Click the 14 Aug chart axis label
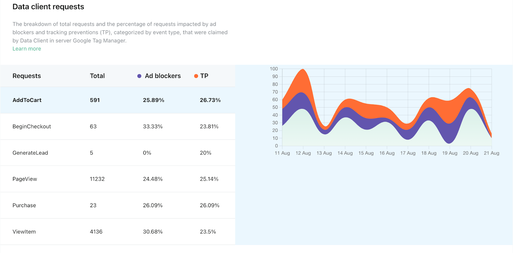Image resolution: width=513 pixels, height=253 pixels. coord(345,153)
